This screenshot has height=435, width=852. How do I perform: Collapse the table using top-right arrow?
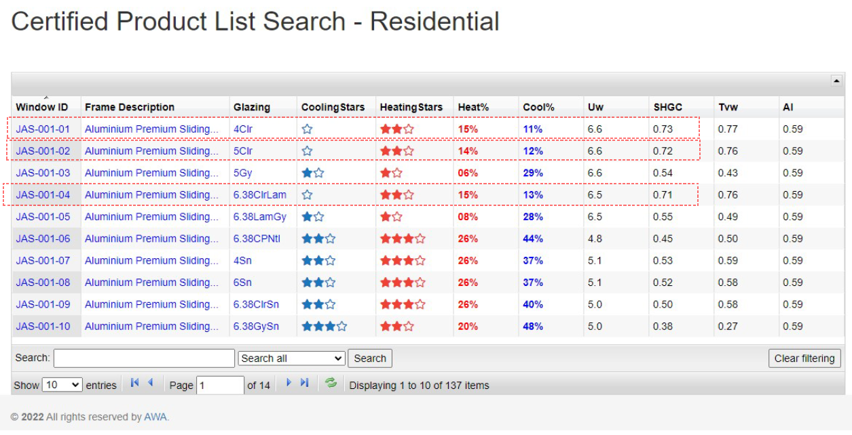coord(836,81)
